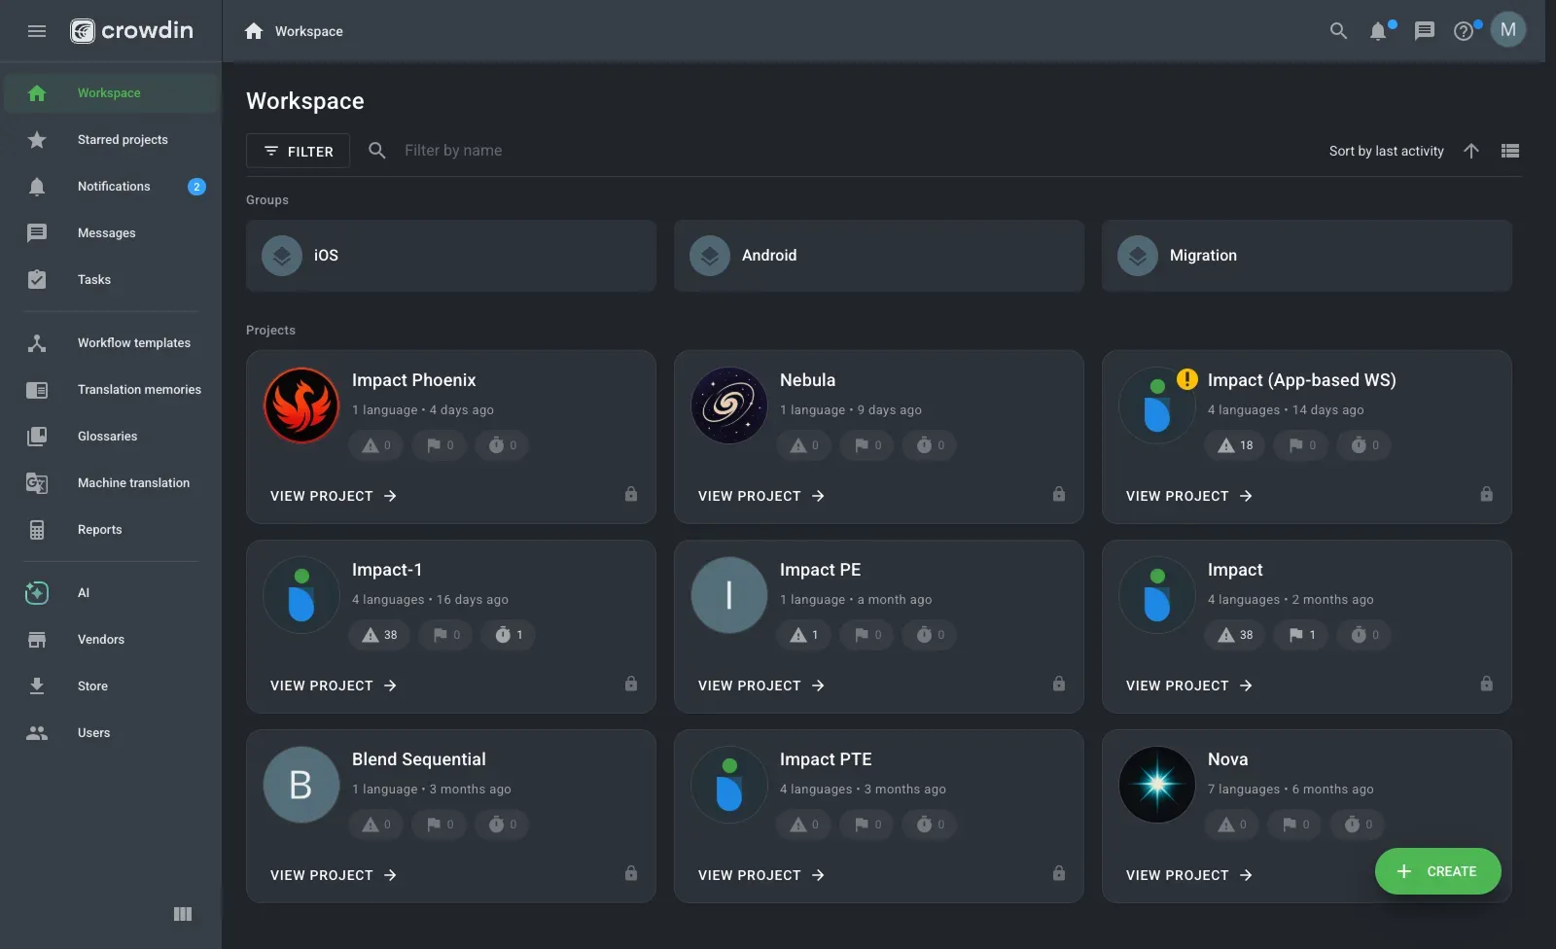This screenshot has width=1556, height=949.
Task: Open the notifications bell in top bar
Action: 1377,30
